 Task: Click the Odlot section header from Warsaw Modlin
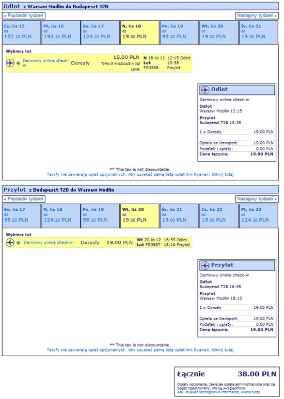point(140,6)
